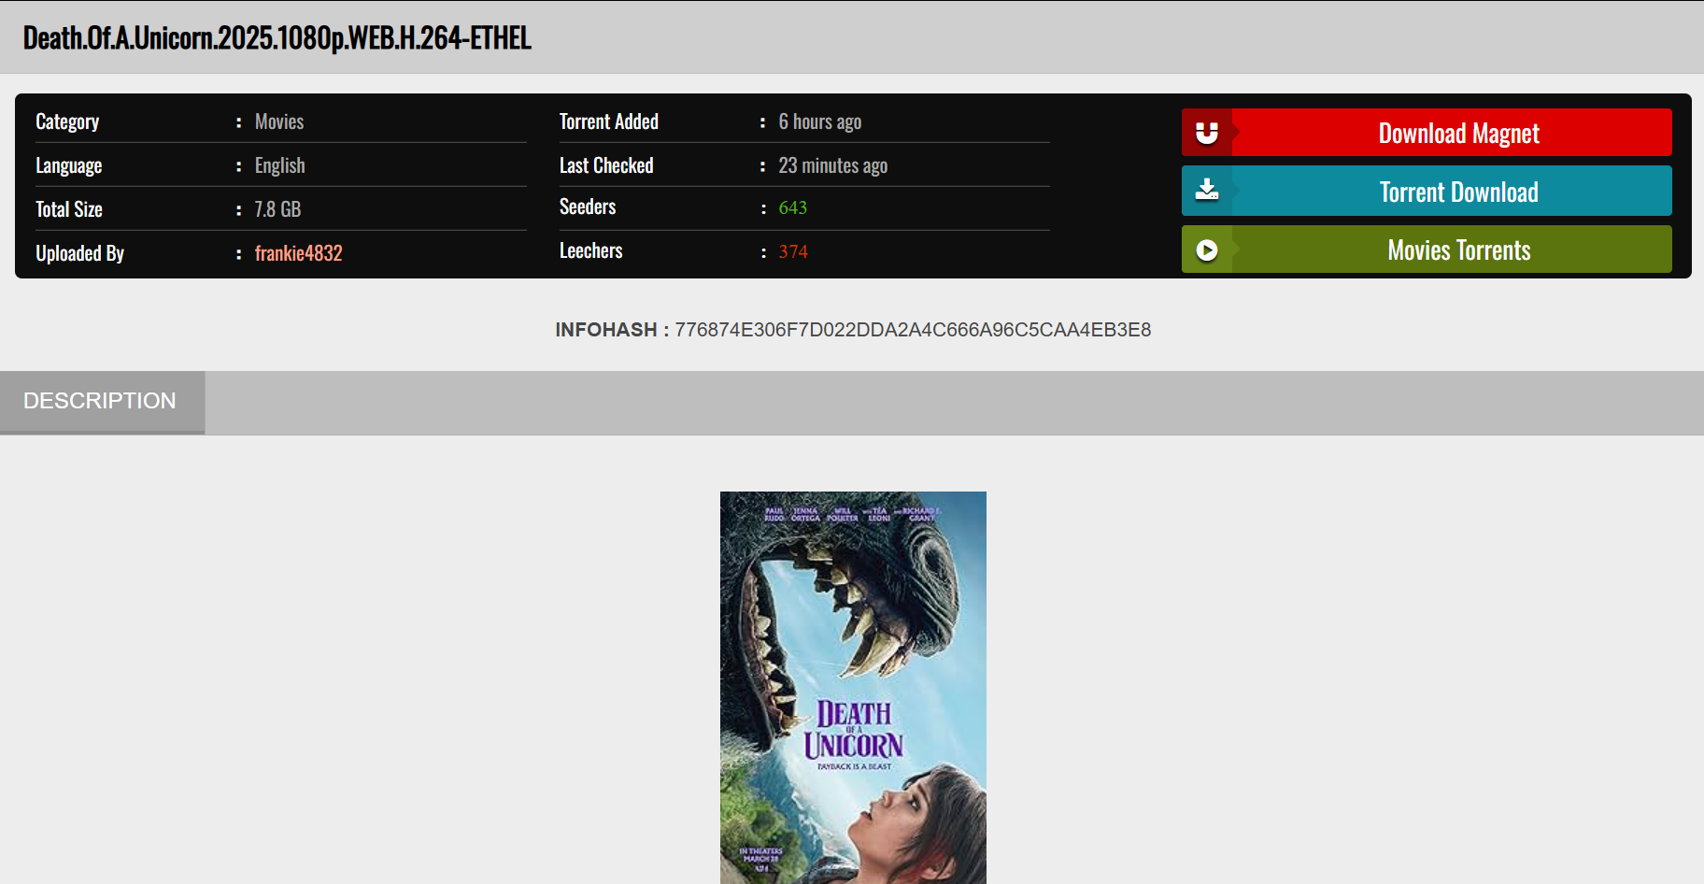Click the leechers count 374

(x=793, y=251)
